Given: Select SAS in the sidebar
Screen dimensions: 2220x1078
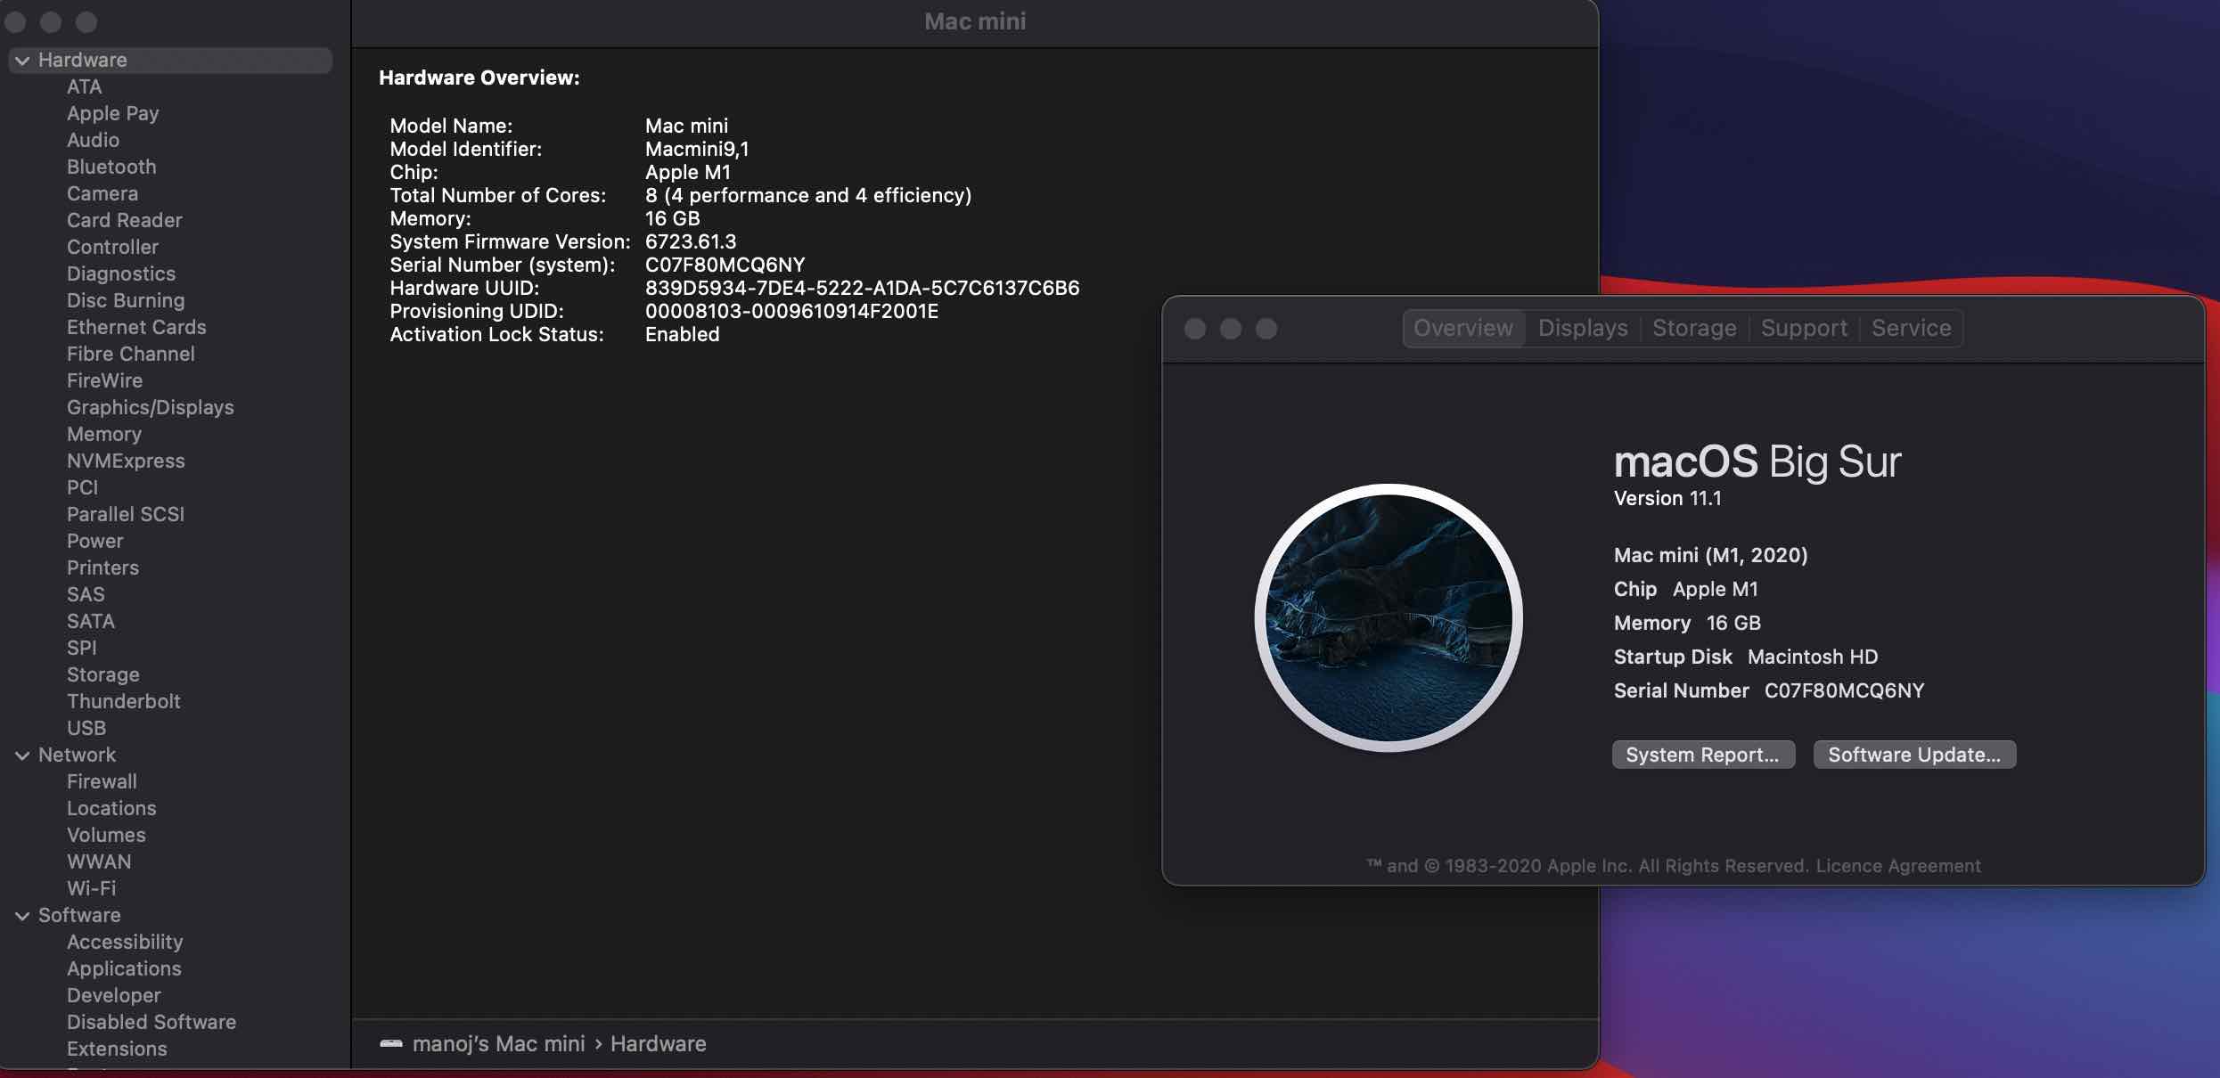Looking at the screenshot, I should (x=86, y=594).
